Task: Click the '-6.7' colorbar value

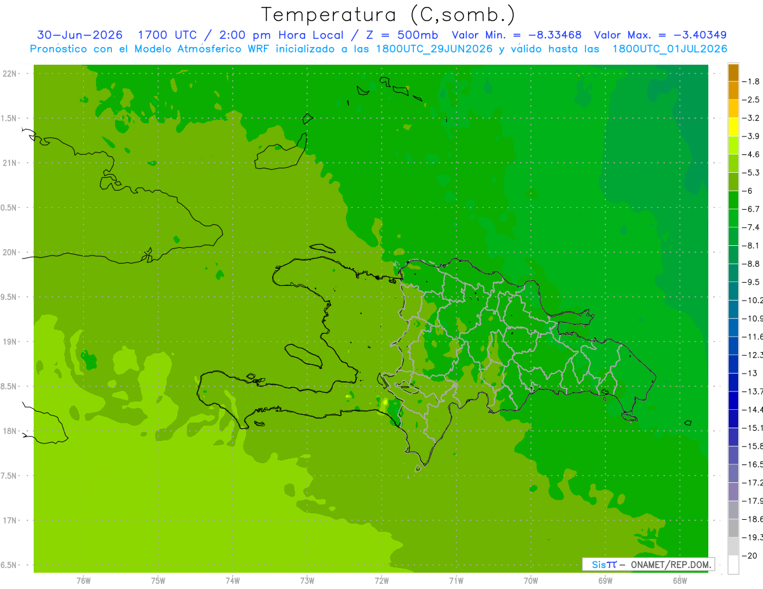Action: pos(751,208)
